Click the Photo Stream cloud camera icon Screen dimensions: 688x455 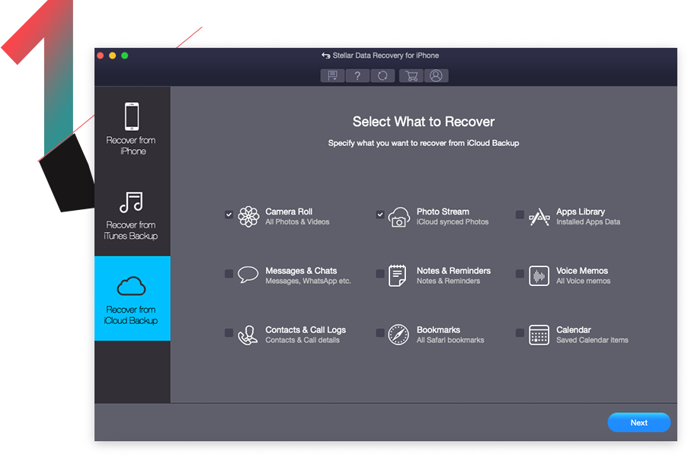click(x=399, y=217)
